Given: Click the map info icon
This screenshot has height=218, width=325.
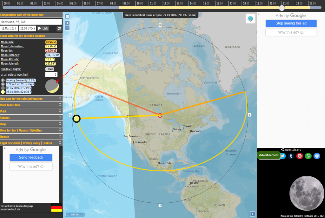Looking at the screenshot, I should click(x=252, y=214).
